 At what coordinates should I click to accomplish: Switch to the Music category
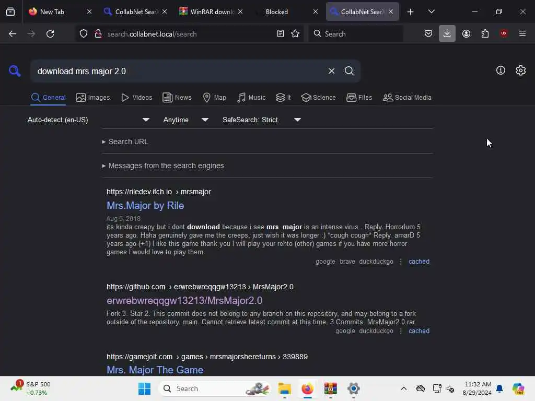pyautogui.click(x=251, y=98)
